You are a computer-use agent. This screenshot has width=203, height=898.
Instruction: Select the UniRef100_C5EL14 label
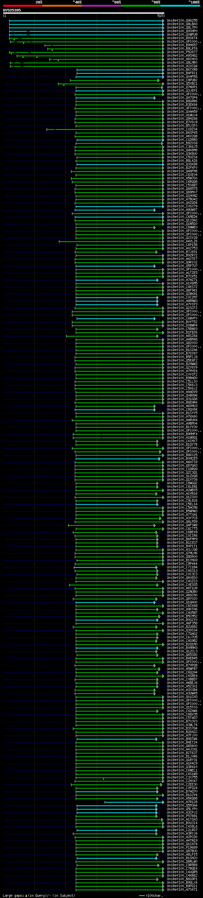pyautogui.click(x=182, y=504)
